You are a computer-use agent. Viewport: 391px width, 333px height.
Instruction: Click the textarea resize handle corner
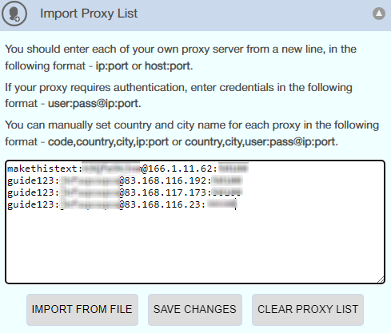(x=381, y=279)
